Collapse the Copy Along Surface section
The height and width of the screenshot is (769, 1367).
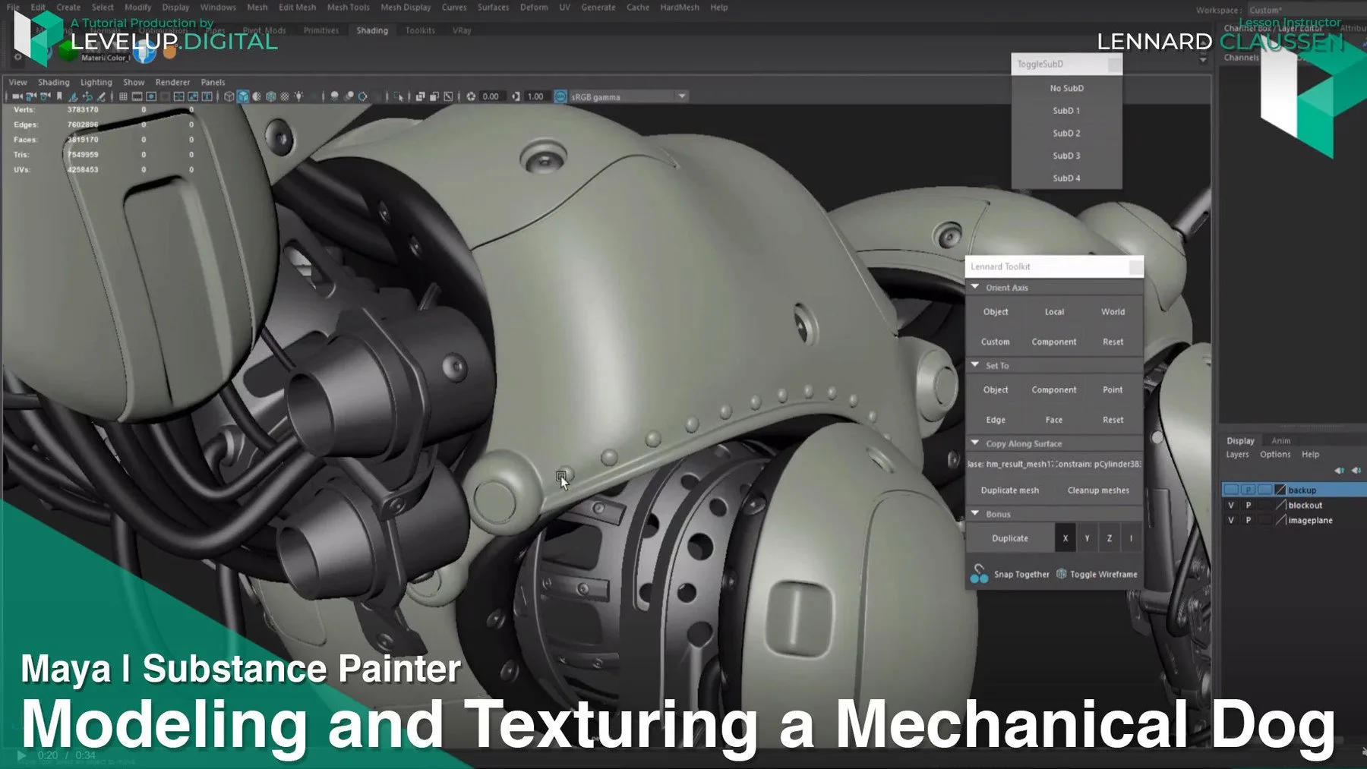[x=975, y=443]
